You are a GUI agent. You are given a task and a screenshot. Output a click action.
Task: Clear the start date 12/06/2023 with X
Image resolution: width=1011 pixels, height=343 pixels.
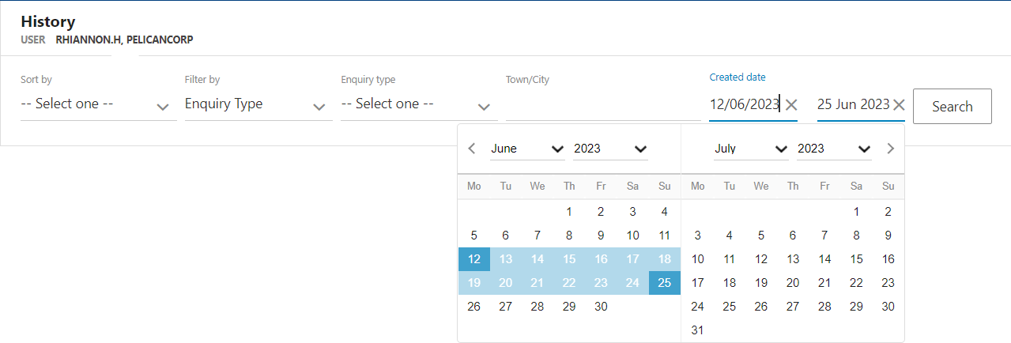(x=791, y=104)
